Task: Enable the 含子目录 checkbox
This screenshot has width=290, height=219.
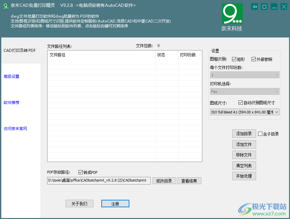Action: (x=260, y=134)
